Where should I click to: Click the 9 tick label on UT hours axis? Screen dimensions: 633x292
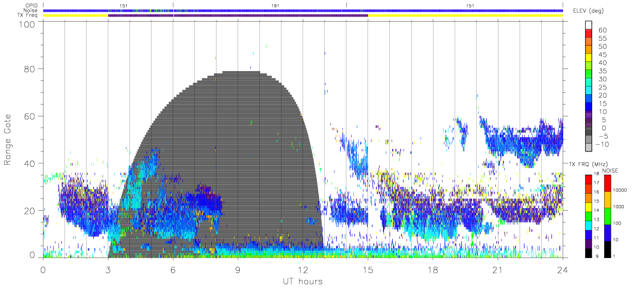click(238, 269)
